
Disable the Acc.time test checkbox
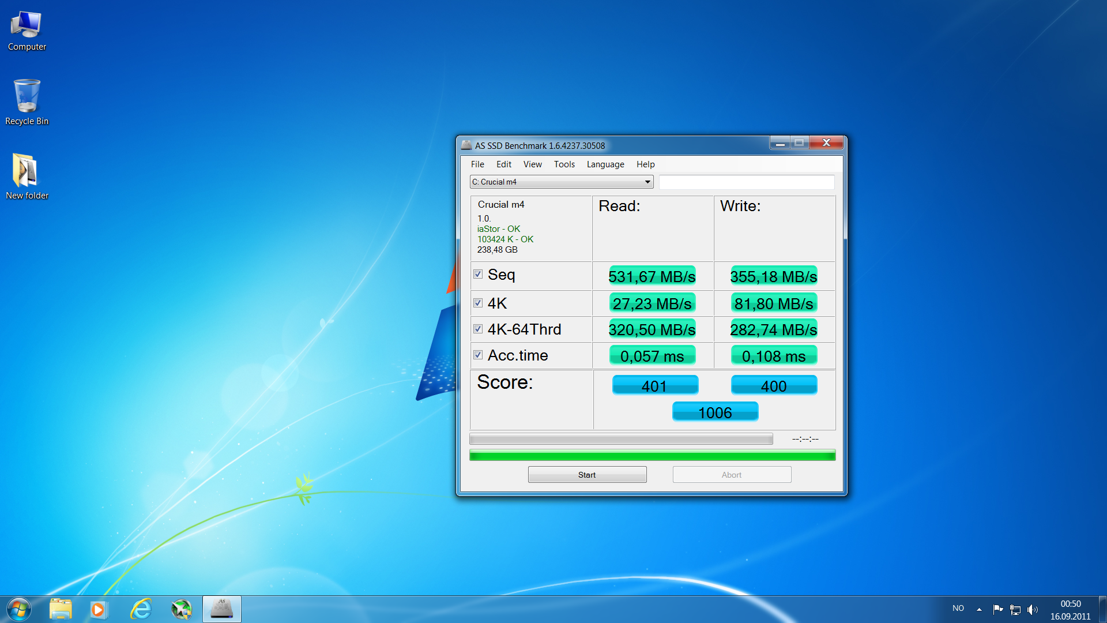(x=478, y=355)
